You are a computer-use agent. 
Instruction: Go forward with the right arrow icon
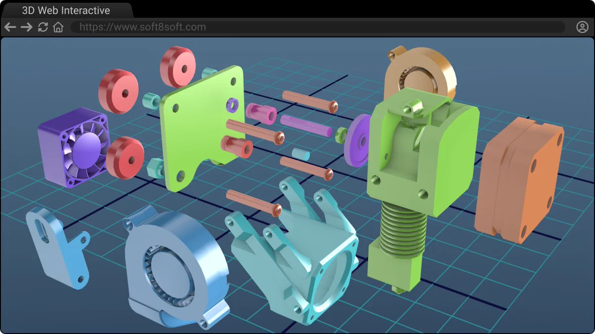(x=26, y=27)
